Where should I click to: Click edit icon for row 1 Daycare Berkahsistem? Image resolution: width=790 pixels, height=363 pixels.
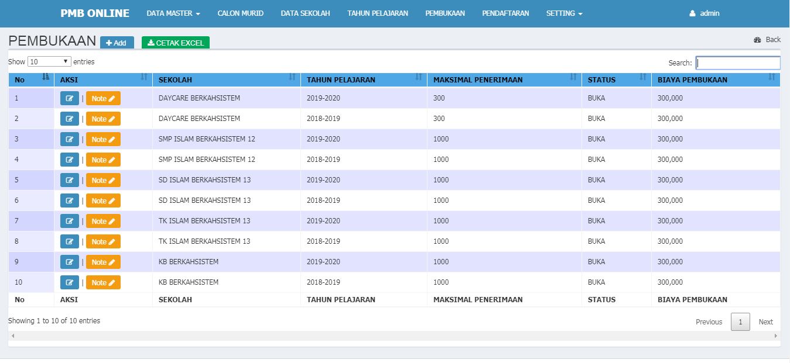click(69, 98)
